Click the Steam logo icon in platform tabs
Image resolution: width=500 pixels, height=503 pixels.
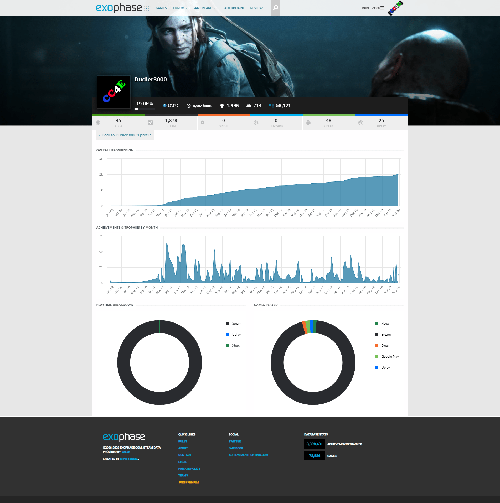tap(150, 122)
